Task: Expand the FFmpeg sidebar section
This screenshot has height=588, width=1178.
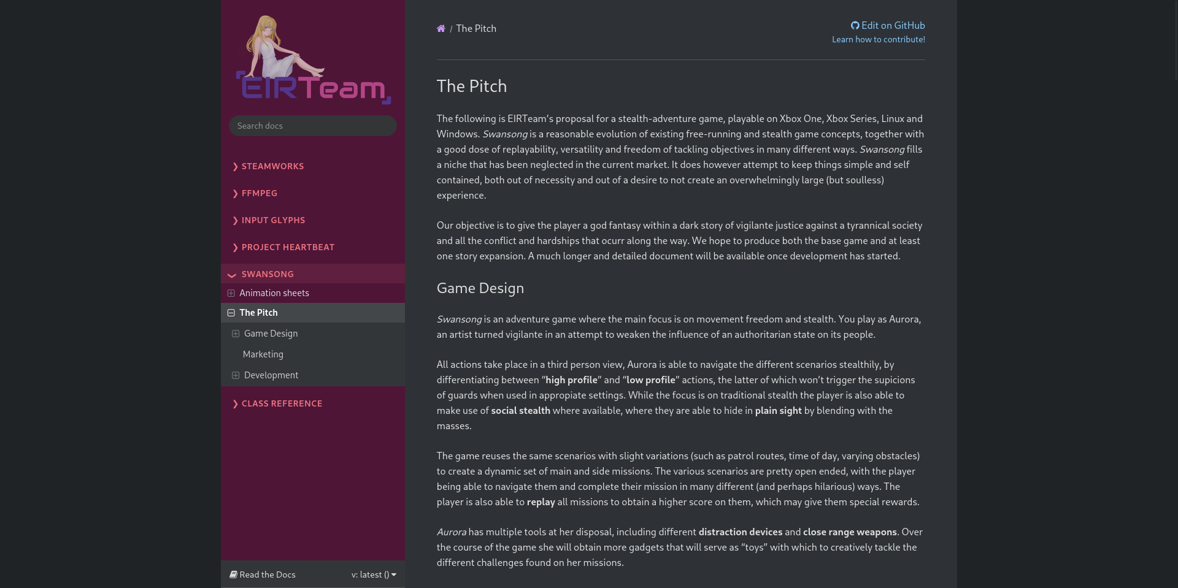Action: tap(259, 193)
